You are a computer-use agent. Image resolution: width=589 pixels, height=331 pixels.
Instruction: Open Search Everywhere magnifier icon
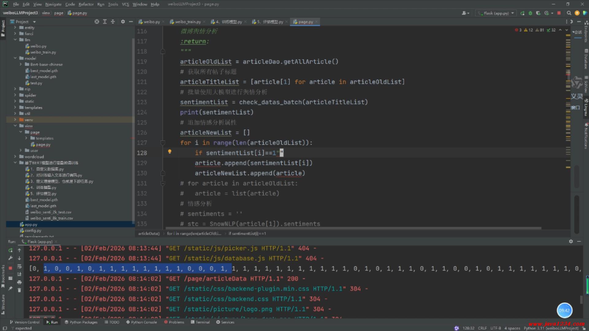tap(569, 13)
